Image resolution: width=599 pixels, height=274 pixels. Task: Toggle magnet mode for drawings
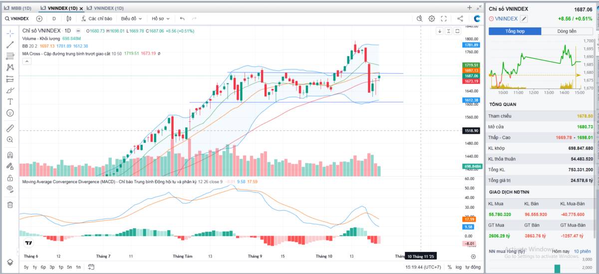(10, 155)
